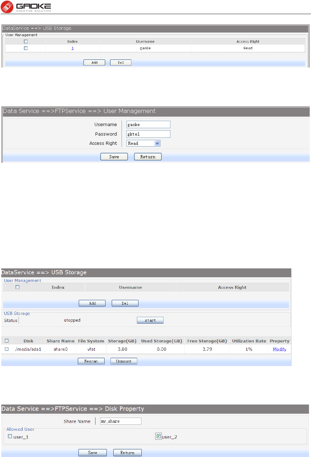Focus the Username field containing gaoke
Viewport: 311px width, 457px height.
[x=148, y=124]
